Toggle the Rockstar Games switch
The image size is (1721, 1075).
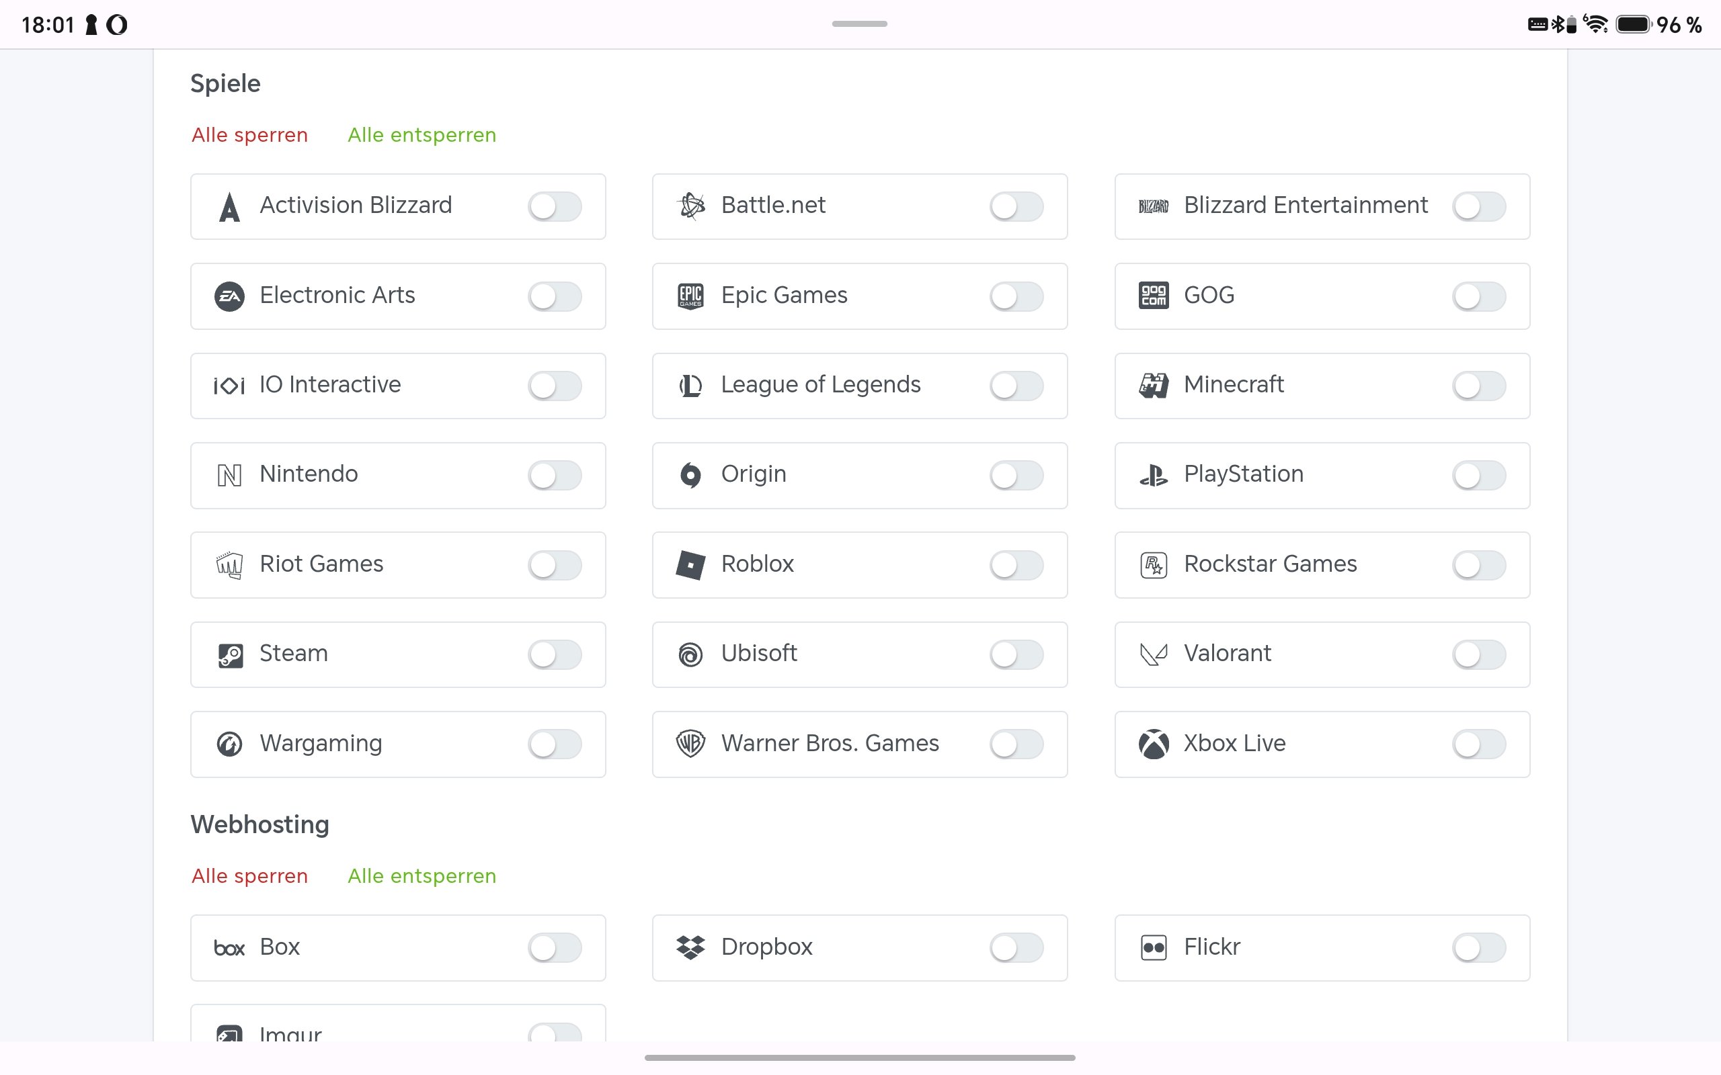pos(1479,565)
